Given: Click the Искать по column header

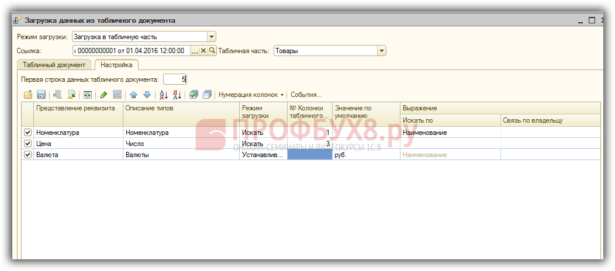Looking at the screenshot, I should point(451,120).
